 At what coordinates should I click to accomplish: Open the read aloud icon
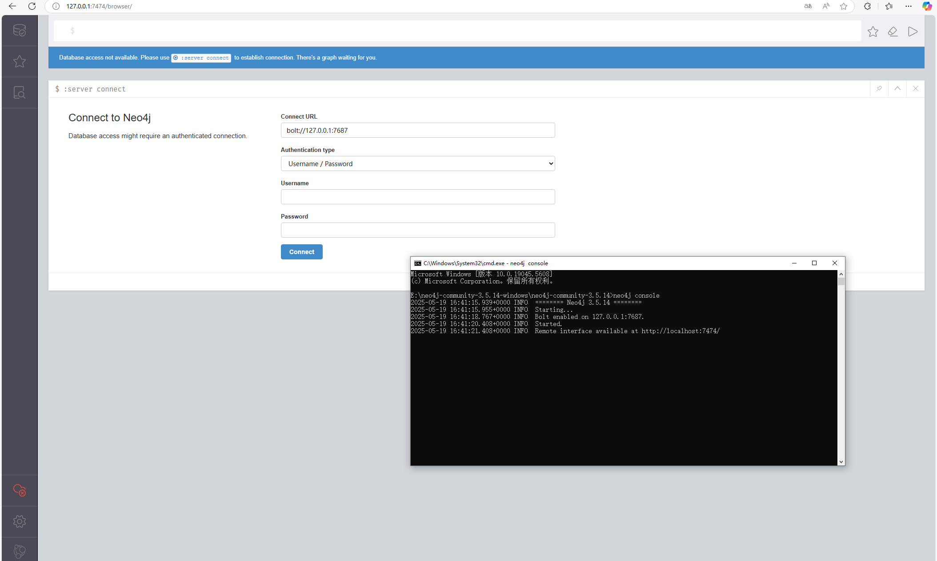coord(826,6)
